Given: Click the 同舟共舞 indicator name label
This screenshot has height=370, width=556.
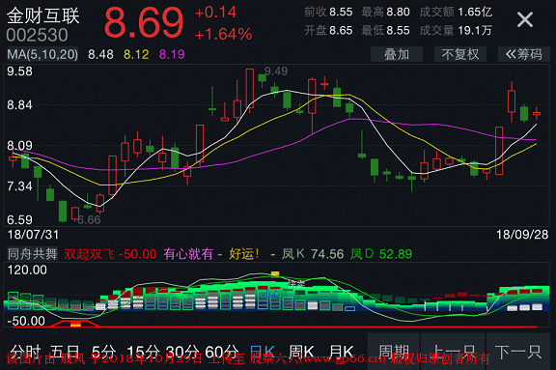Looking at the screenshot, I should click(x=32, y=254).
